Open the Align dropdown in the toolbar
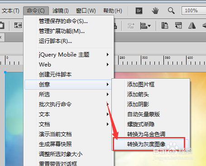The image size is (206, 166). click(x=145, y=26)
